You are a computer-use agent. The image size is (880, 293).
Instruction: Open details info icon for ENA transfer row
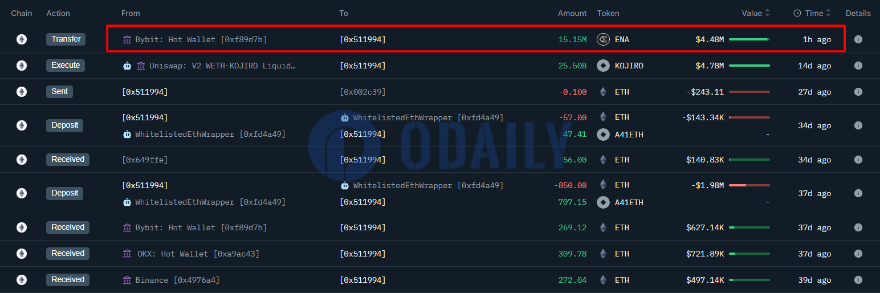tap(858, 39)
